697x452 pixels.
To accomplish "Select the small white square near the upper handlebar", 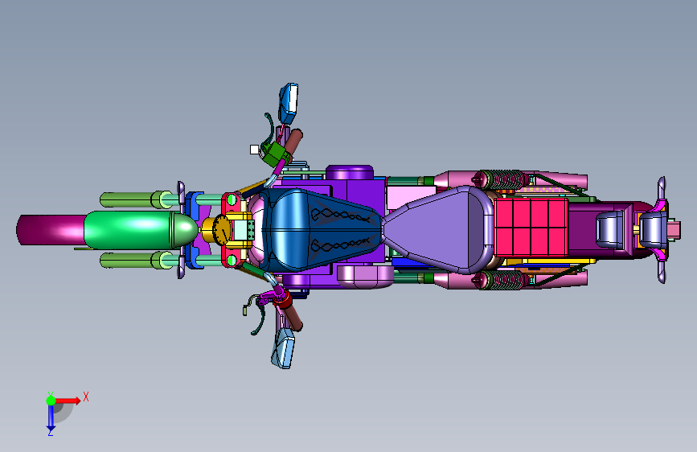I will [254, 150].
